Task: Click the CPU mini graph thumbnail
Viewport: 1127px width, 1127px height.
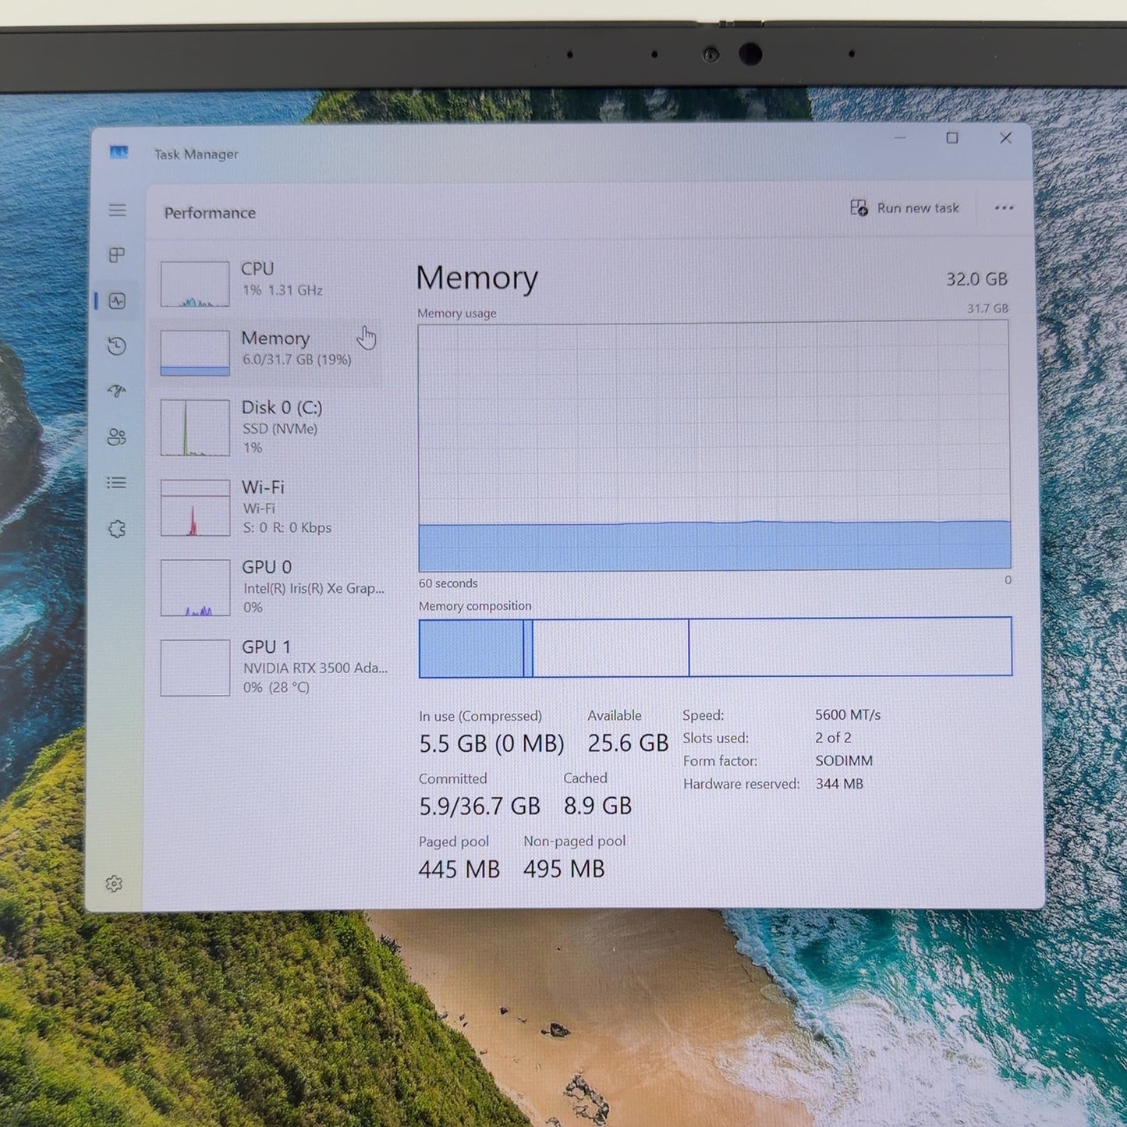Action: [195, 284]
